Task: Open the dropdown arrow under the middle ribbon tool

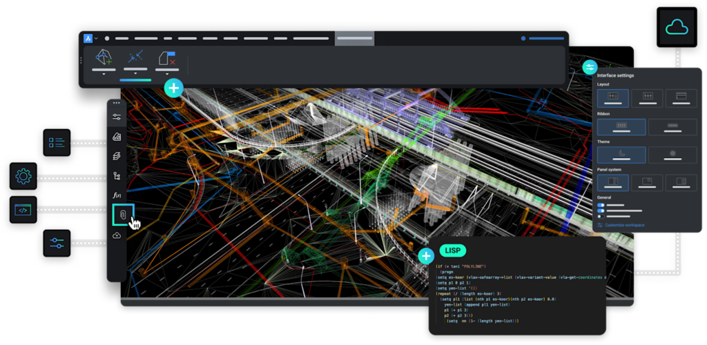Action: coord(135,73)
